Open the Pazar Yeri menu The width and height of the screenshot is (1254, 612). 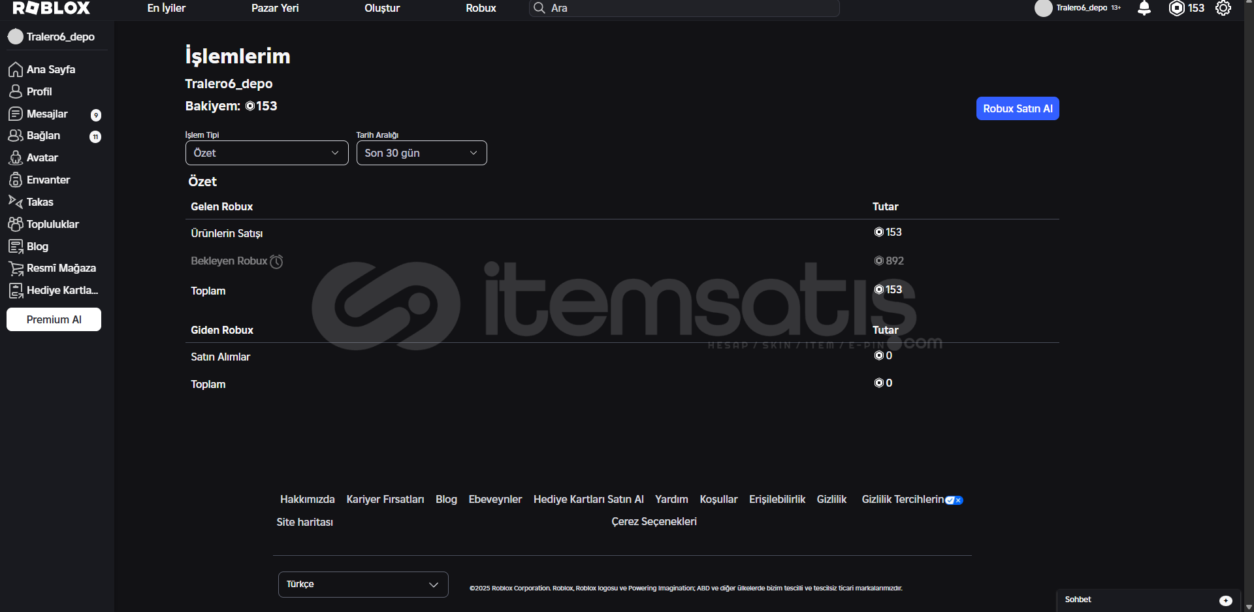point(275,8)
